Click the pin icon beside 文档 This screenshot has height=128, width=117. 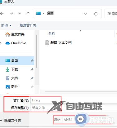pyautogui.click(x=32, y=78)
